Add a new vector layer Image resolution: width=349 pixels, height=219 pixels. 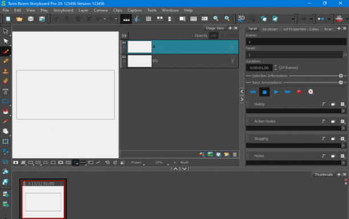click(x=202, y=154)
